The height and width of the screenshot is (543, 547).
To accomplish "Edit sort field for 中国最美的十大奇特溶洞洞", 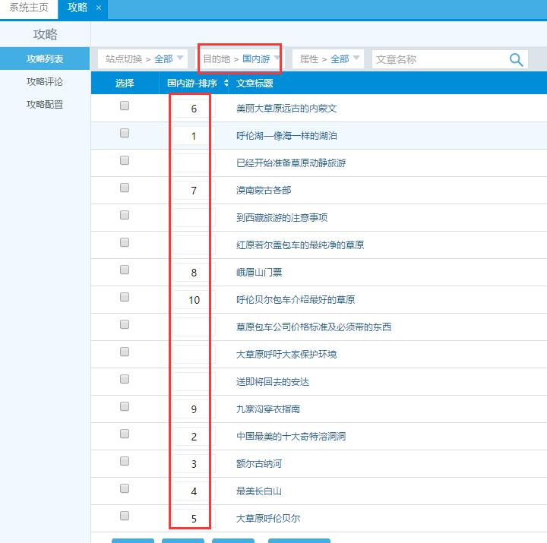I will click(x=194, y=436).
